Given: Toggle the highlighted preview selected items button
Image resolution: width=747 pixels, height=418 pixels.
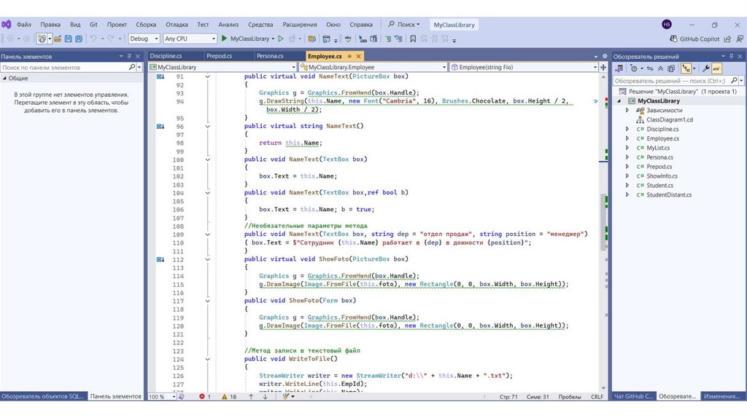Looking at the screenshot, I should pyautogui.click(x=716, y=68).
